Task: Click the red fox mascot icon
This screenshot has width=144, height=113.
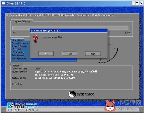Action: [x=110, y=106]
